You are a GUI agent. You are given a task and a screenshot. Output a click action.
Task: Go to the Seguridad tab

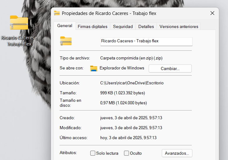(123, 26)
